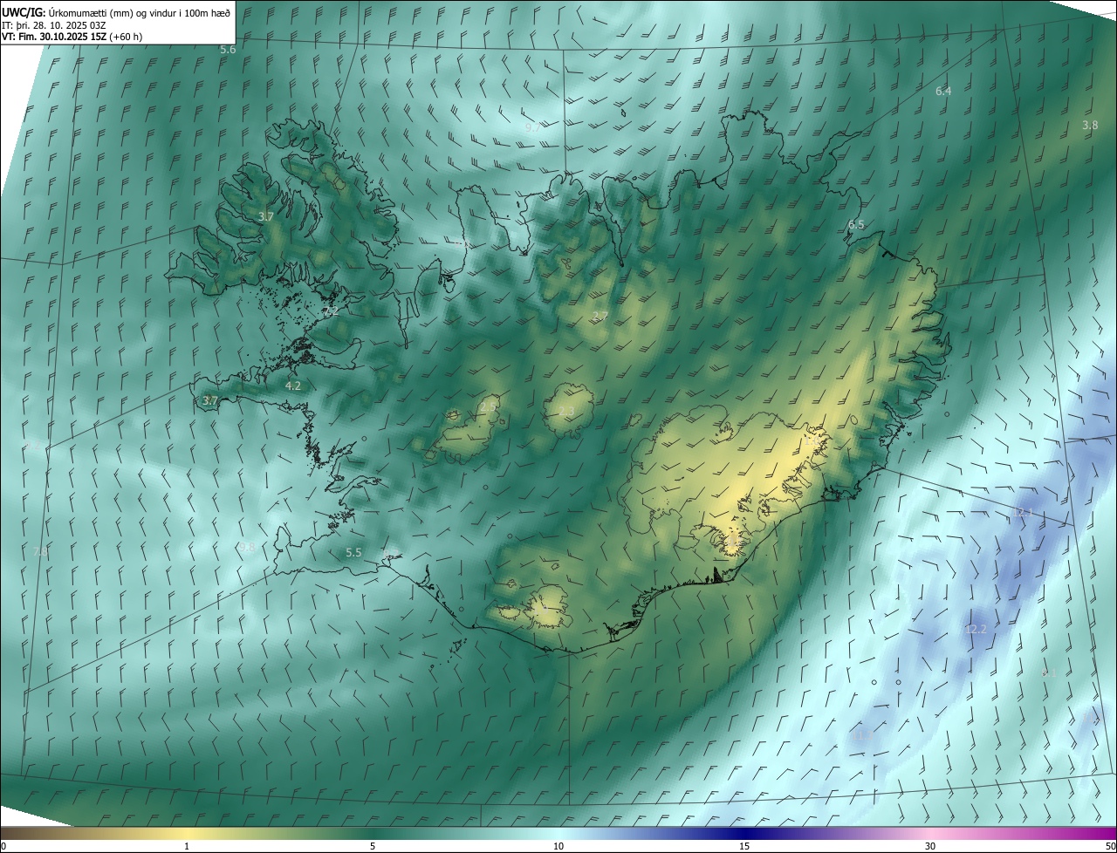Click the 'VT: Fim. 30.10.2025 15Z (+60 h)' line

[x=72, y=37]
